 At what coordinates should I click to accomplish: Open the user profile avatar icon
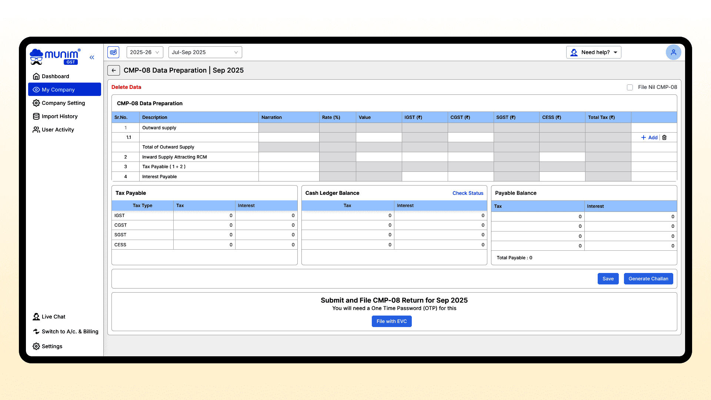pos(673,52)
